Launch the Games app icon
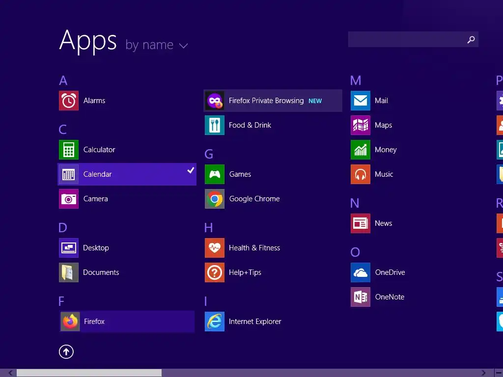Screen dimensions: 503x377 tap(215, 174)
